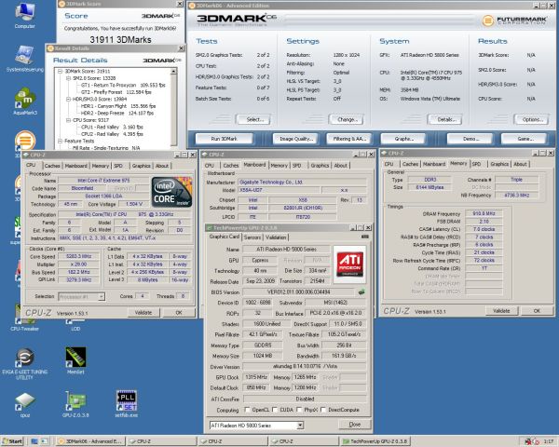The width and height of the screenshot is (559, 447).
Task: Click the DRAM Frequency value in CPU-Z
Action: 484,213
